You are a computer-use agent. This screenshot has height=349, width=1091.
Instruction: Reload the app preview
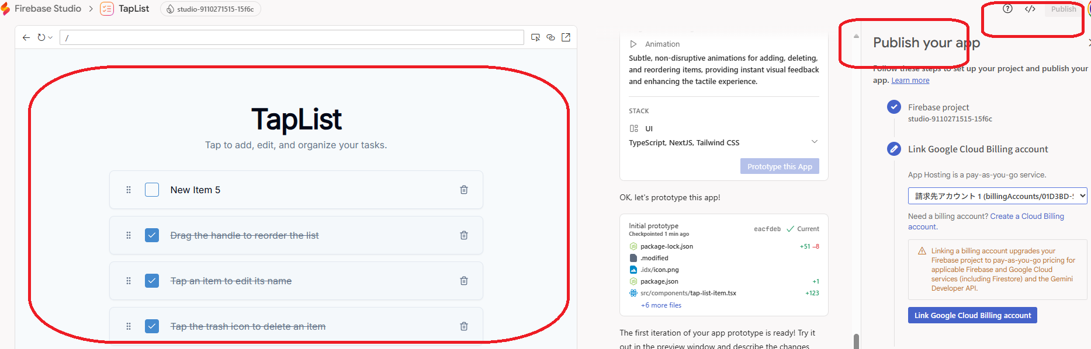pos(41,37)
